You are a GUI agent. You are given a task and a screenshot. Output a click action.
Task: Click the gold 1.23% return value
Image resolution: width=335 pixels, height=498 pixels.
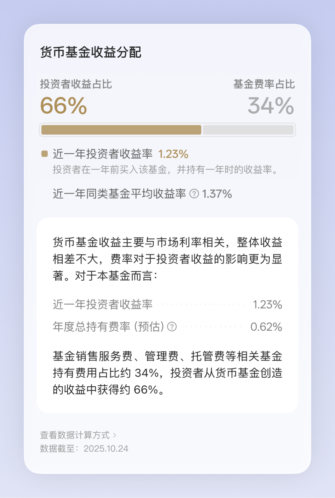pos(173,154)
